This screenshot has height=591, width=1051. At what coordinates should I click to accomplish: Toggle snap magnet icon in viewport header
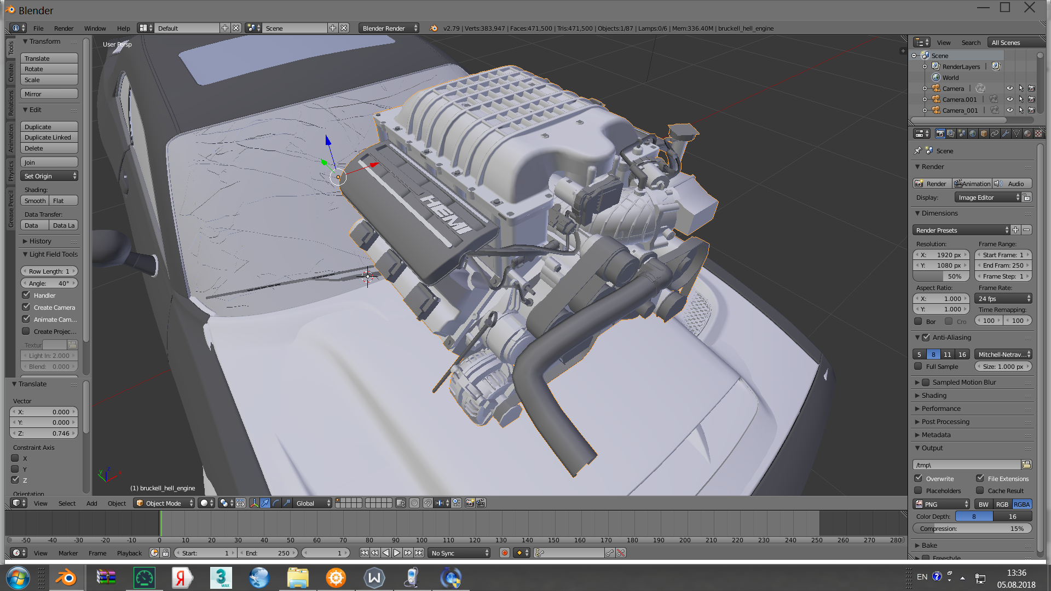[428, 503]
